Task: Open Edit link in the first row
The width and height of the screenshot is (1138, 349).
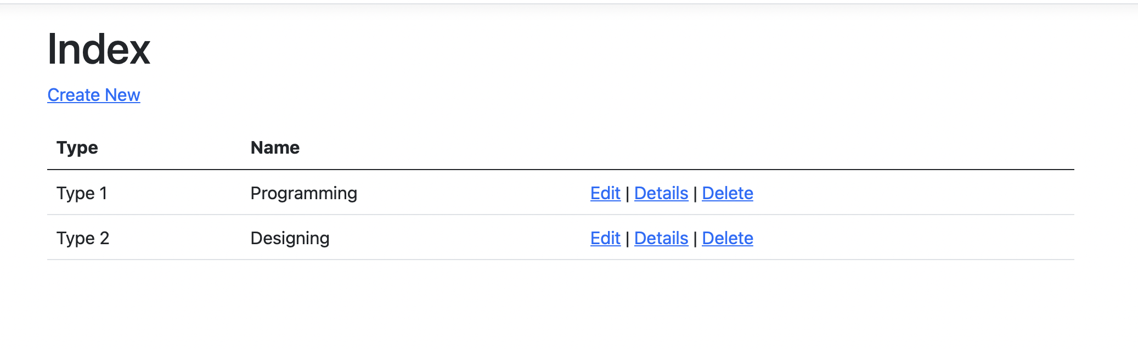Action: pos(605,193)
